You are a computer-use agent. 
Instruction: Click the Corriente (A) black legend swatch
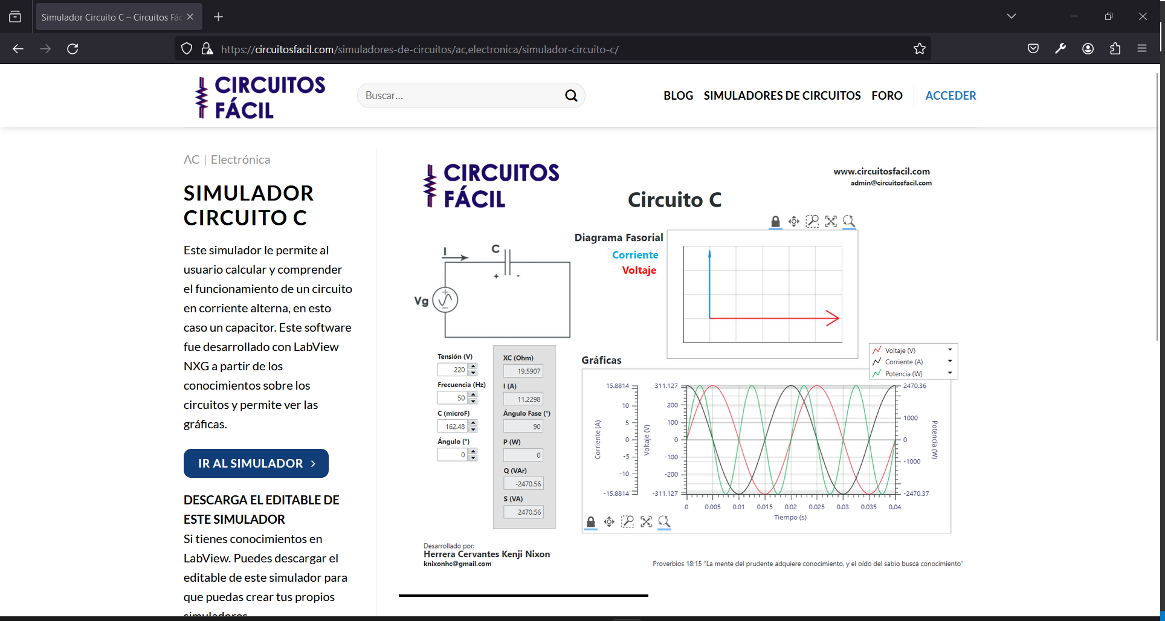click(877, 361)
